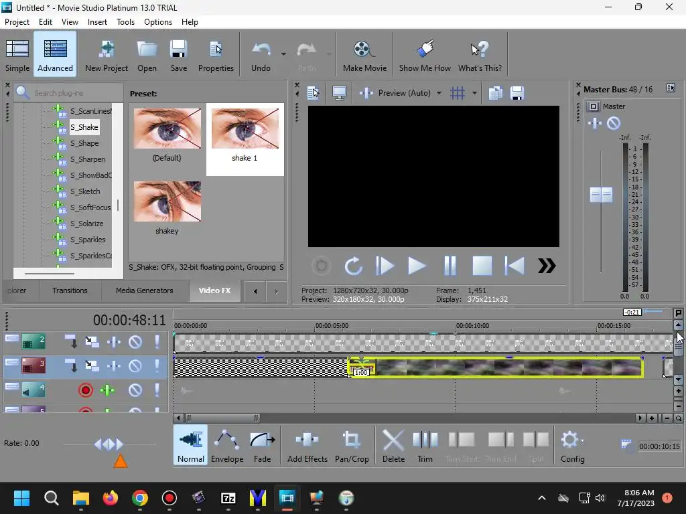This screenshot has height=514, width=686.
Task: Delete the selected event
Action: 393,446
